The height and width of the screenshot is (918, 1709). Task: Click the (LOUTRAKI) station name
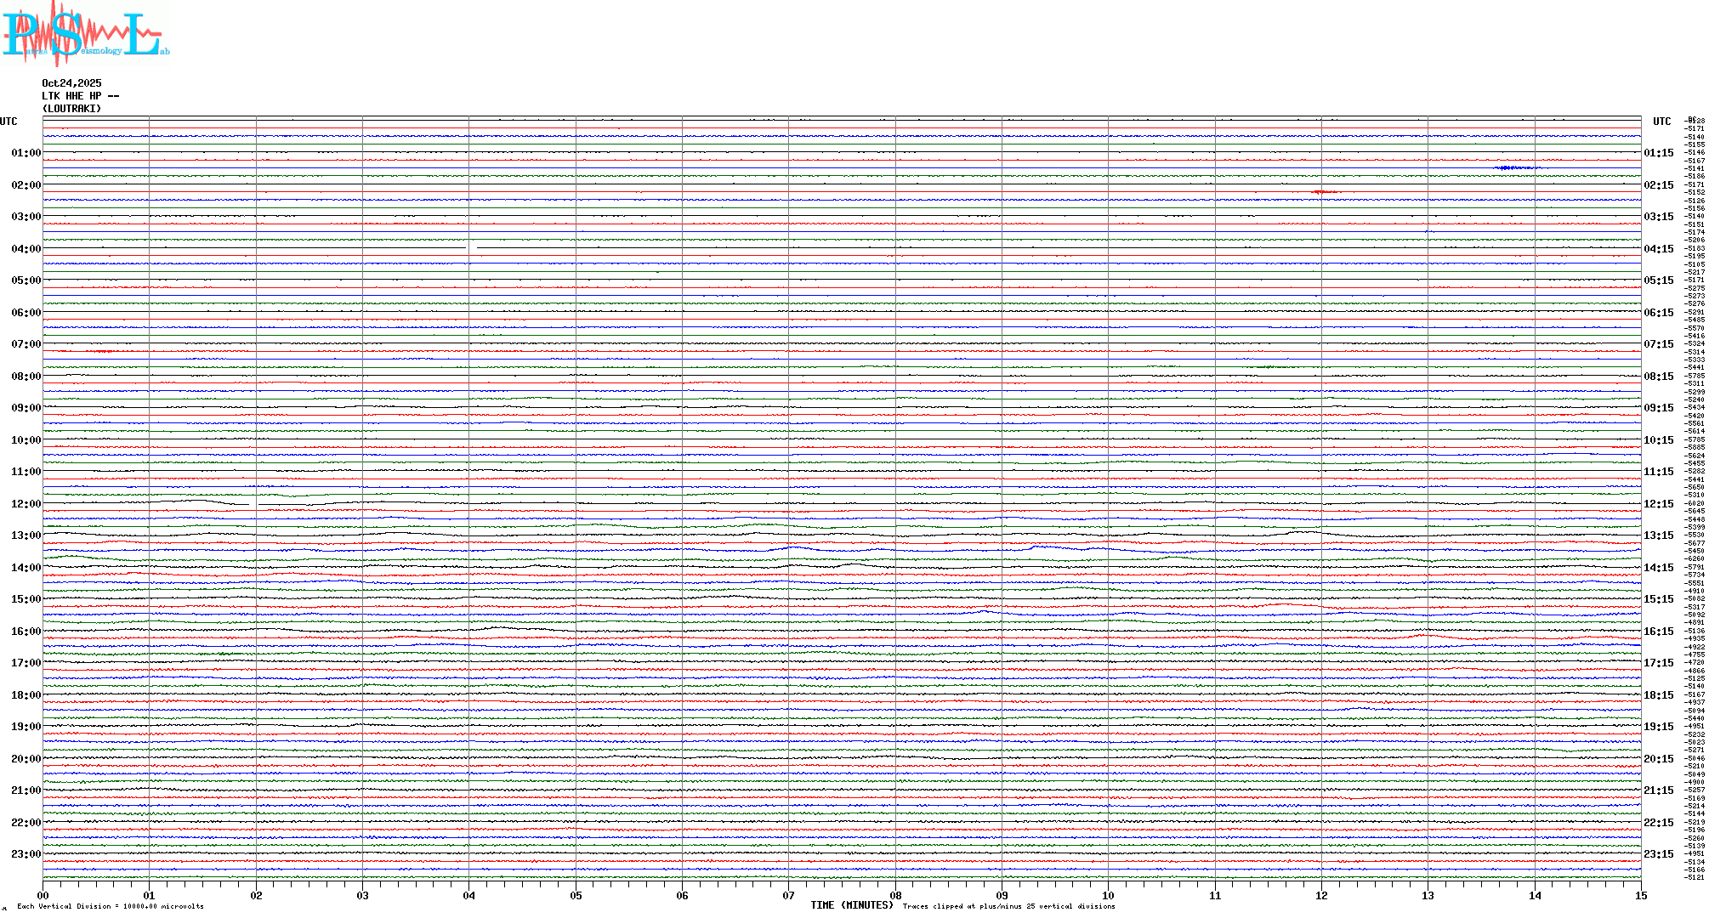coord(71,109)
